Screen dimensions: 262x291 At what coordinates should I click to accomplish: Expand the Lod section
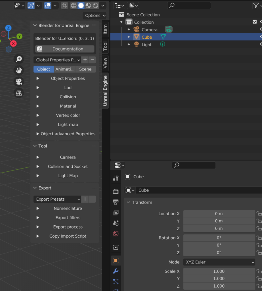(38, 88)
